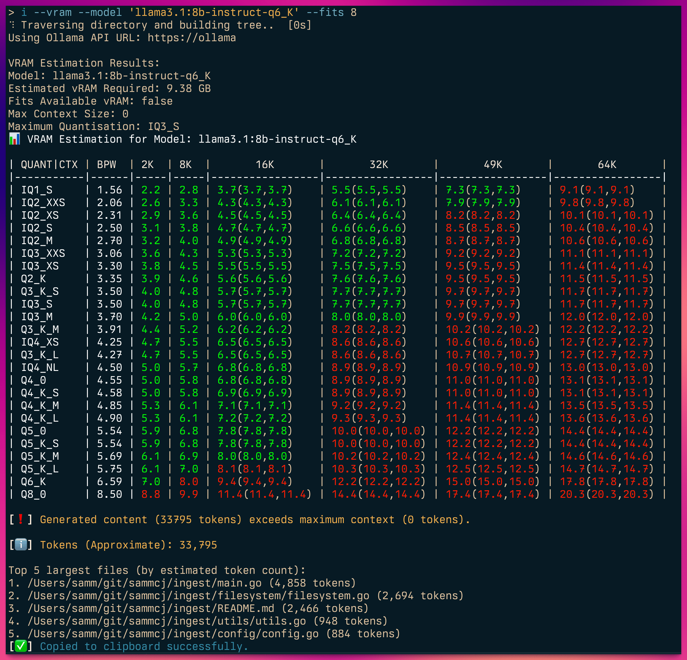Viewport: 687px width, 660px height.
Task: Click the BPW column header
Action: (x=106, y=164)
